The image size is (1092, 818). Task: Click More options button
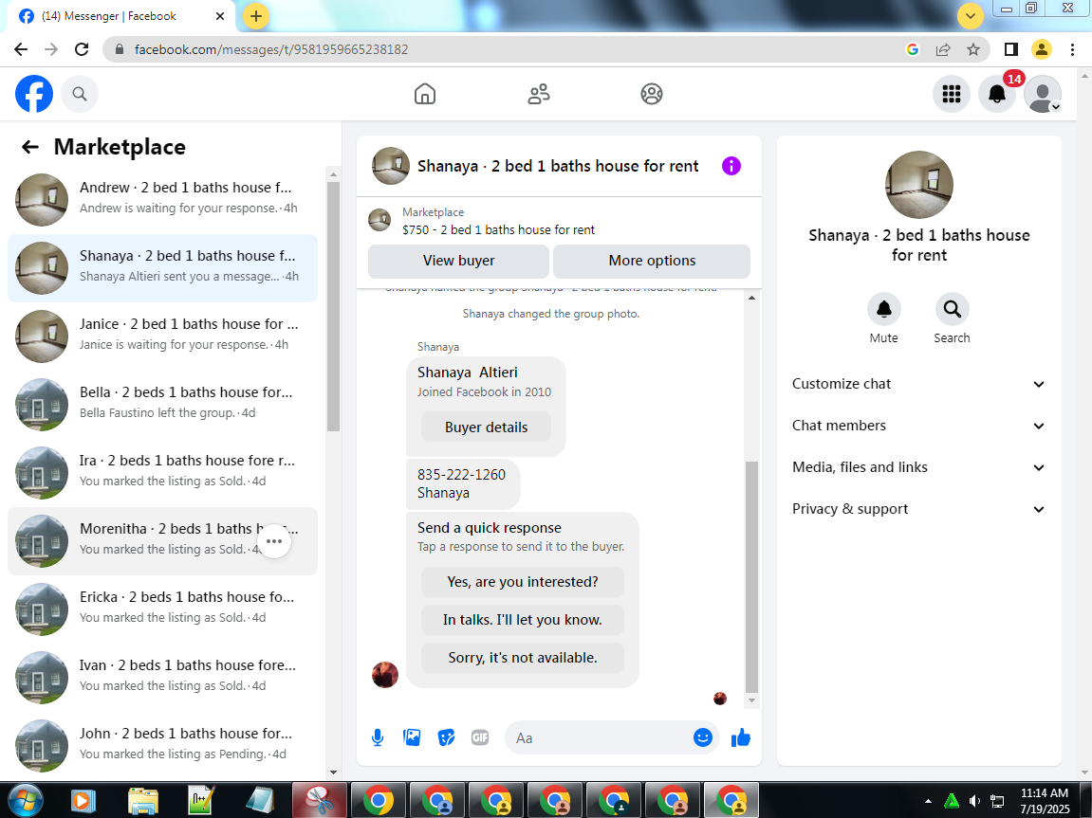(x=652, y=261)
